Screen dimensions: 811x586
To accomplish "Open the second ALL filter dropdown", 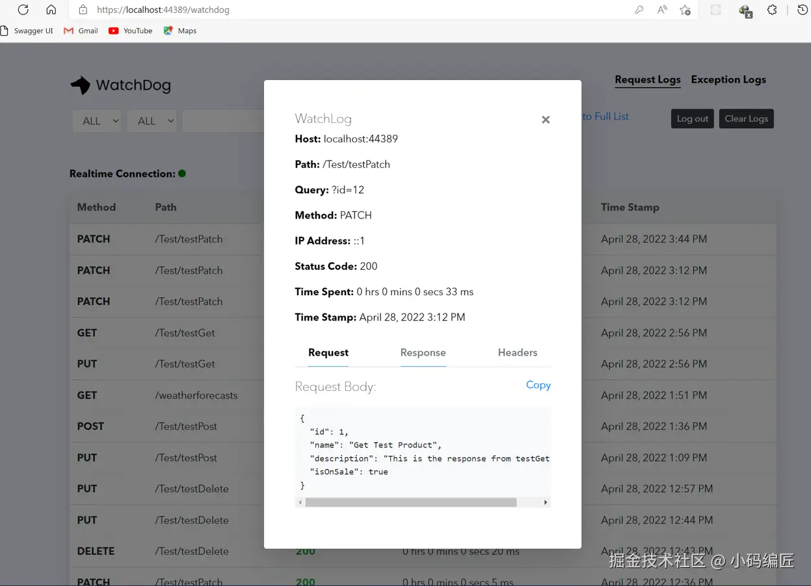I will [x=152, y=121].
